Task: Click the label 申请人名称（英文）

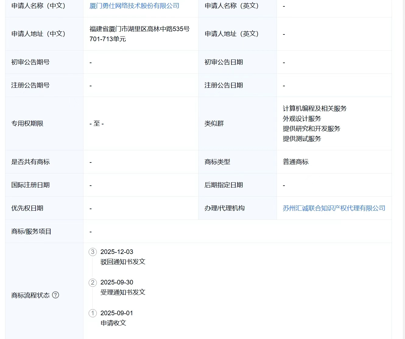Action: tap(232, 6)
